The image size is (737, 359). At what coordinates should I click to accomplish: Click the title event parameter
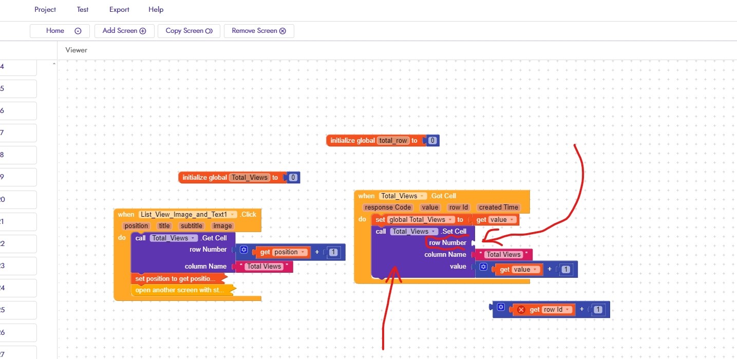[x=164, y=225]
